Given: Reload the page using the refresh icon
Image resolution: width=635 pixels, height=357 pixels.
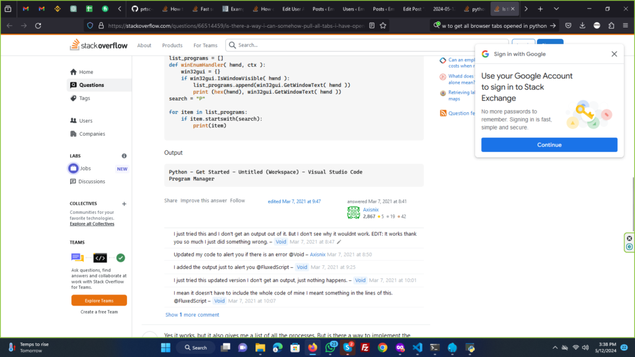Looking at the screenshot, I should point(38,25).
